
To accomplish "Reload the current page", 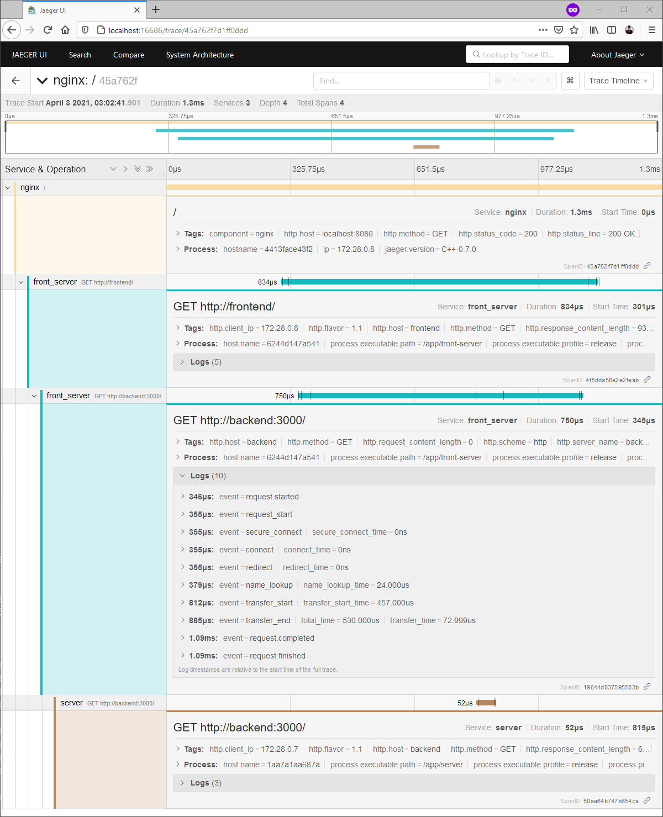I will [48, 30].
